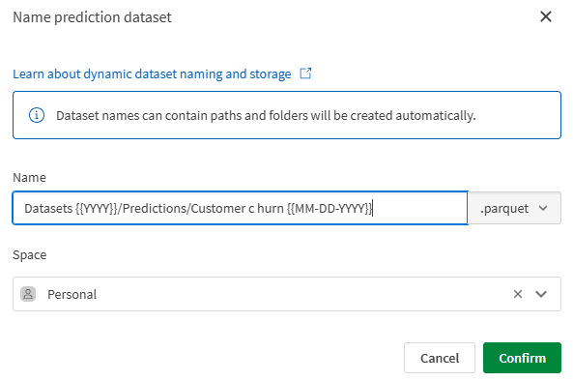Screen dimensions: 573x381
Task: Click the dataset paths info banner text
Action: [x=266, y=115]
